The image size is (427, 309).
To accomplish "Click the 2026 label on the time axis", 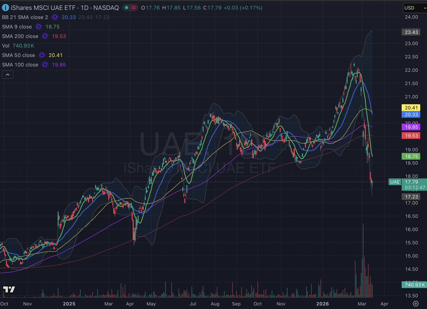I will [322, 304].
